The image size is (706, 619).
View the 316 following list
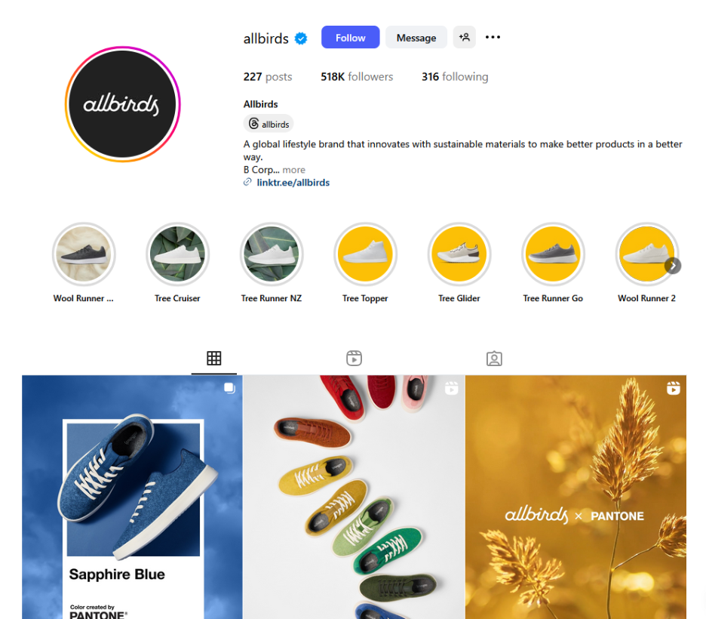[x=455, y=77]
